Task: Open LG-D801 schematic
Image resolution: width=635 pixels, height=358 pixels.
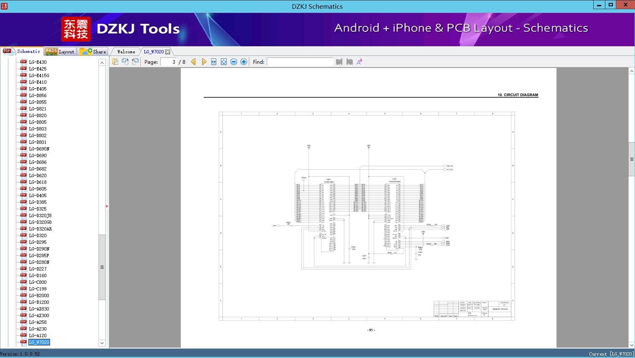Action: tap(38, 142)
